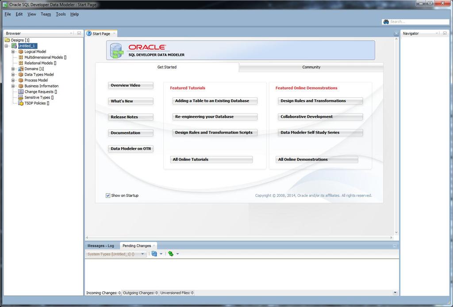
Task: Expand the Business Information node
Action: 13,86
